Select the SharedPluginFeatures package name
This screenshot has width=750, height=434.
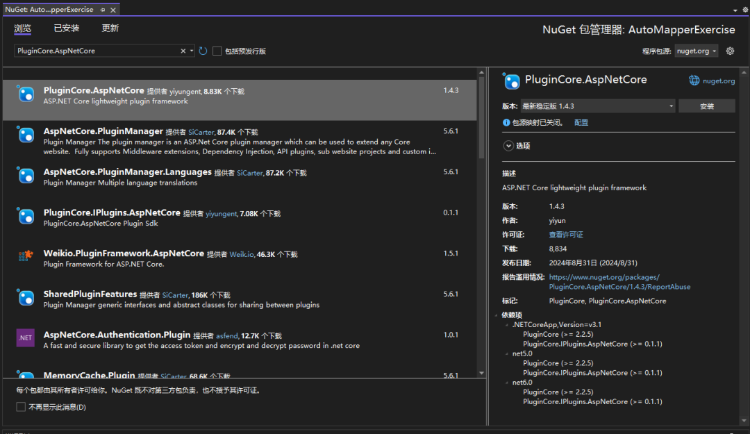coord(90,294)
